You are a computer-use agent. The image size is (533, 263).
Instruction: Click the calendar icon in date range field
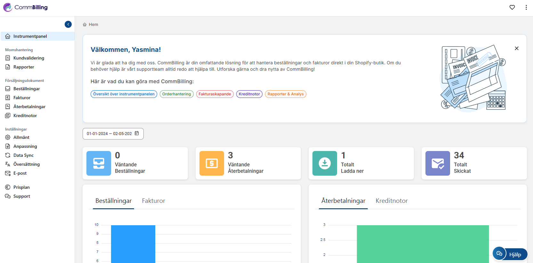[137, 133]
